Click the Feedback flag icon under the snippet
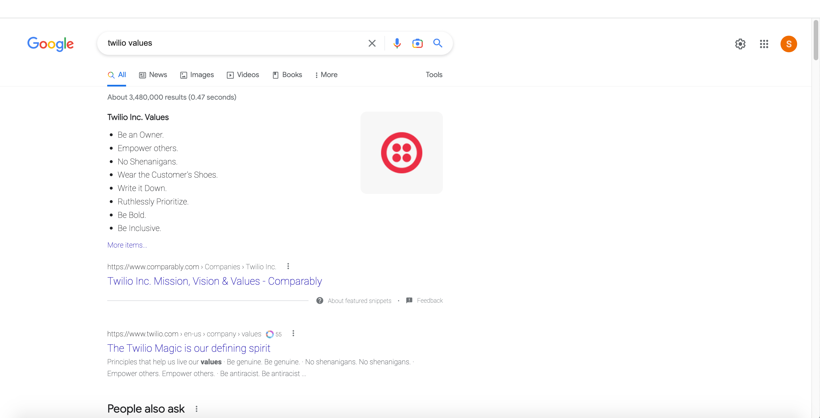This screenshot has height=418, width=820. [409, 300]
